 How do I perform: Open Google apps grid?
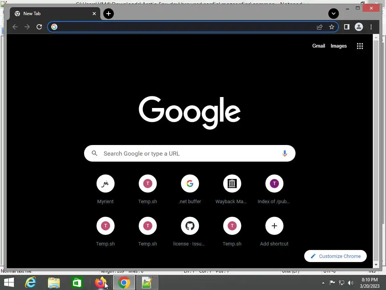pos(360,46)
